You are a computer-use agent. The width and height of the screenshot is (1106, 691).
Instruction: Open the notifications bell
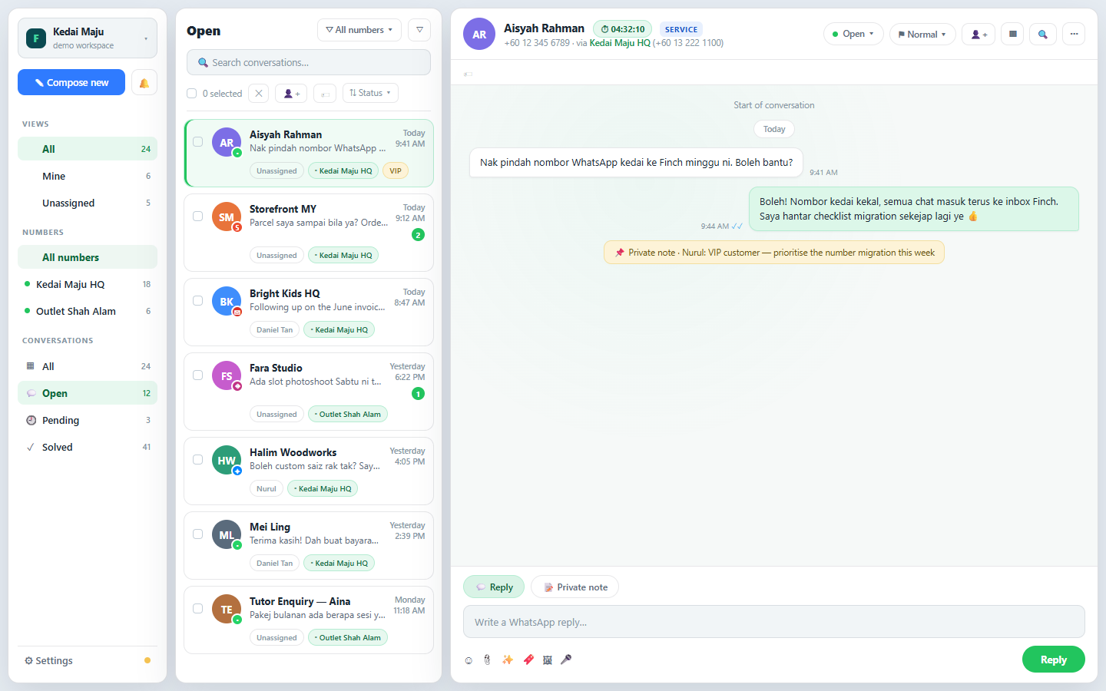point(144,83)
